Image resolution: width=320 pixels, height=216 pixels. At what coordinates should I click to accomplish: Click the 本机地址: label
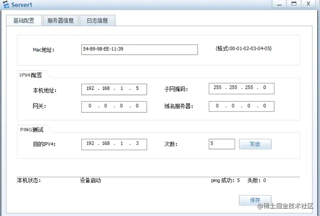tap(44, 90)
